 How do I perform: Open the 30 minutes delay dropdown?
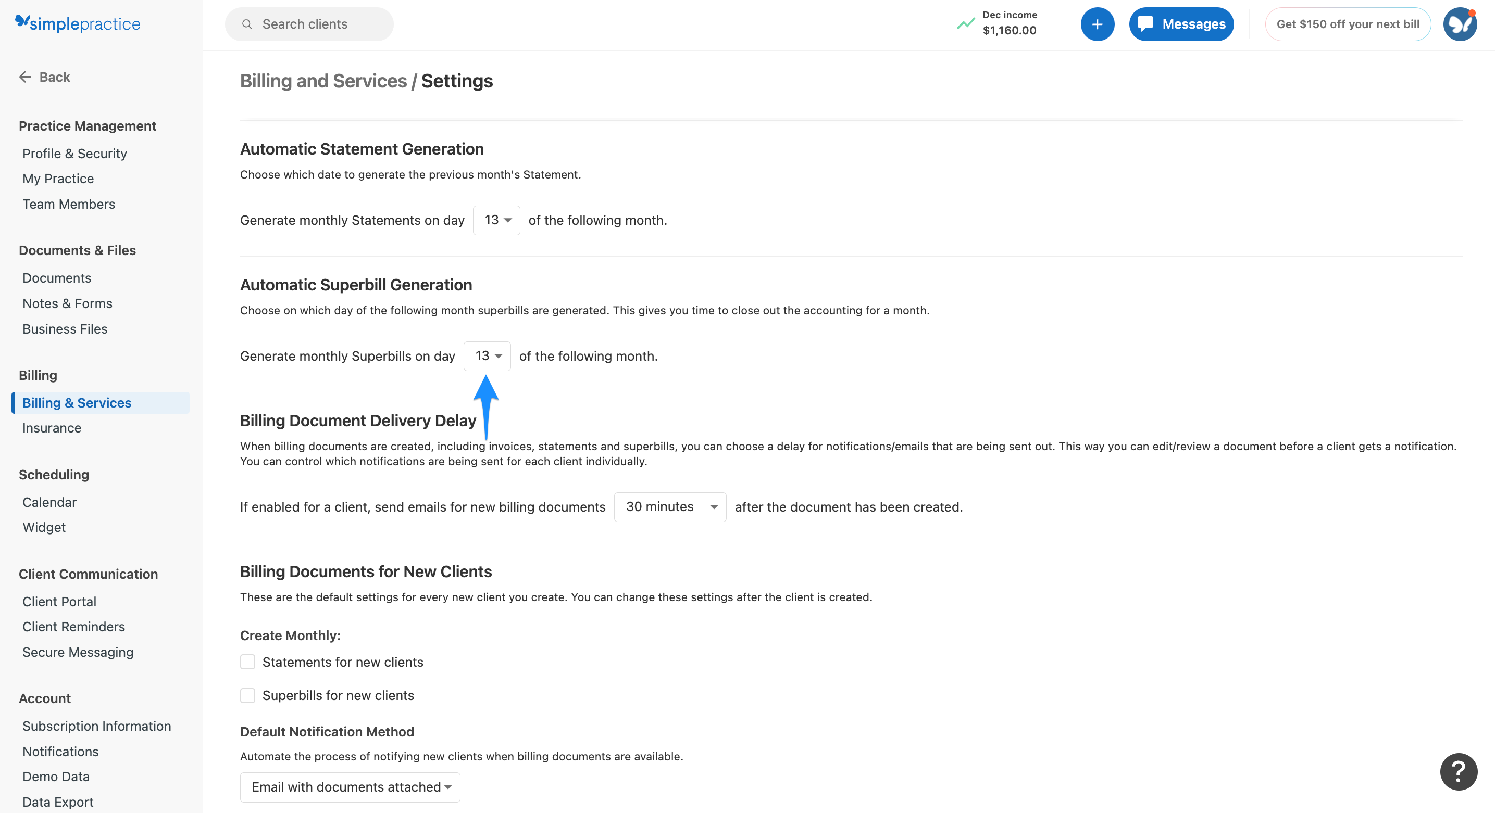click(670, 506)
